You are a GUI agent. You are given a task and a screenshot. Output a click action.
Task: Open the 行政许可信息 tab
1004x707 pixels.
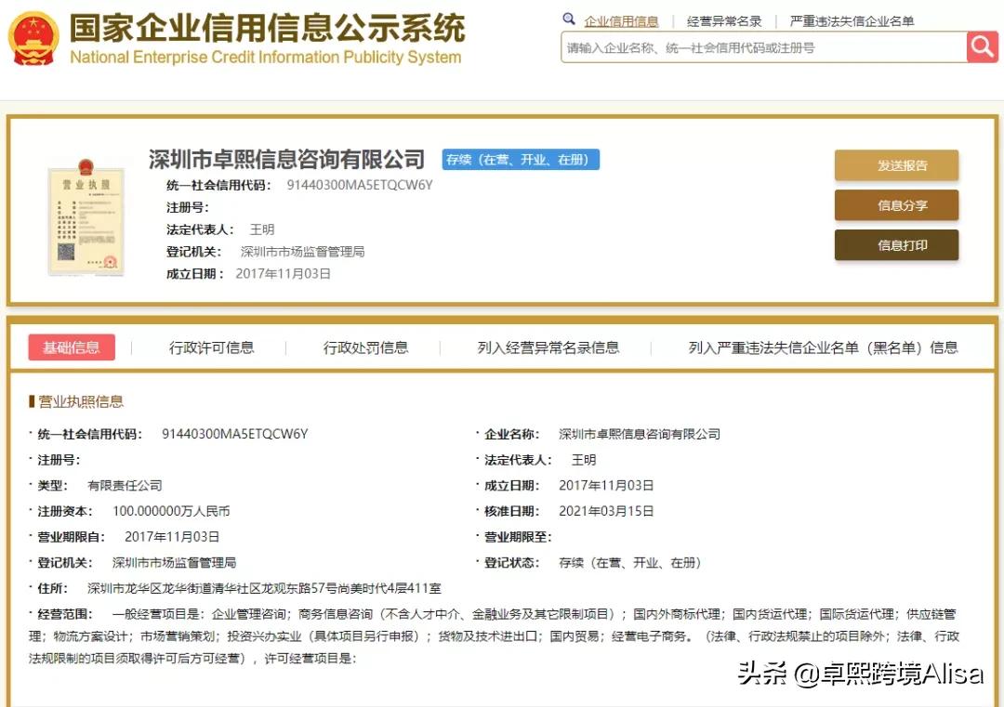[212, 347]
